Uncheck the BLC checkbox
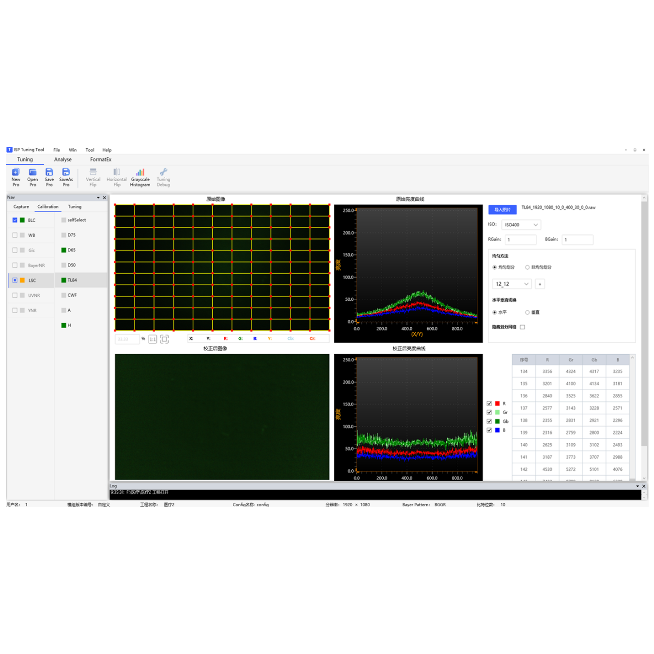The width and height of the screenshot is (654, 654). (x=15, y=220)
